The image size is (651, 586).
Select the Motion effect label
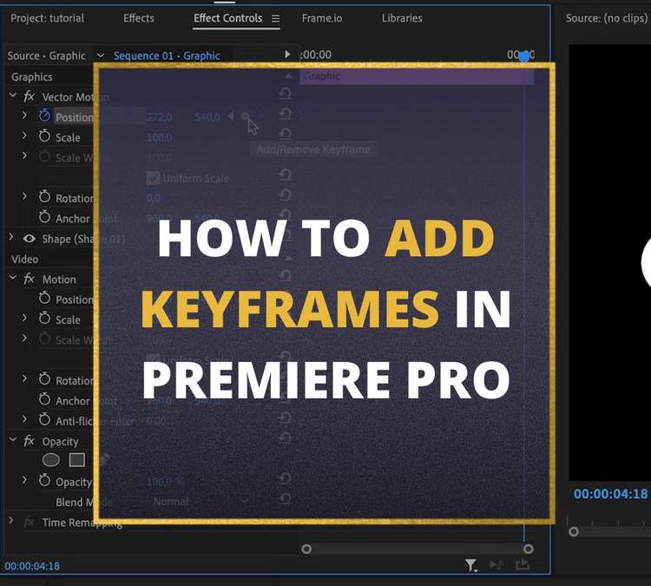59,280
